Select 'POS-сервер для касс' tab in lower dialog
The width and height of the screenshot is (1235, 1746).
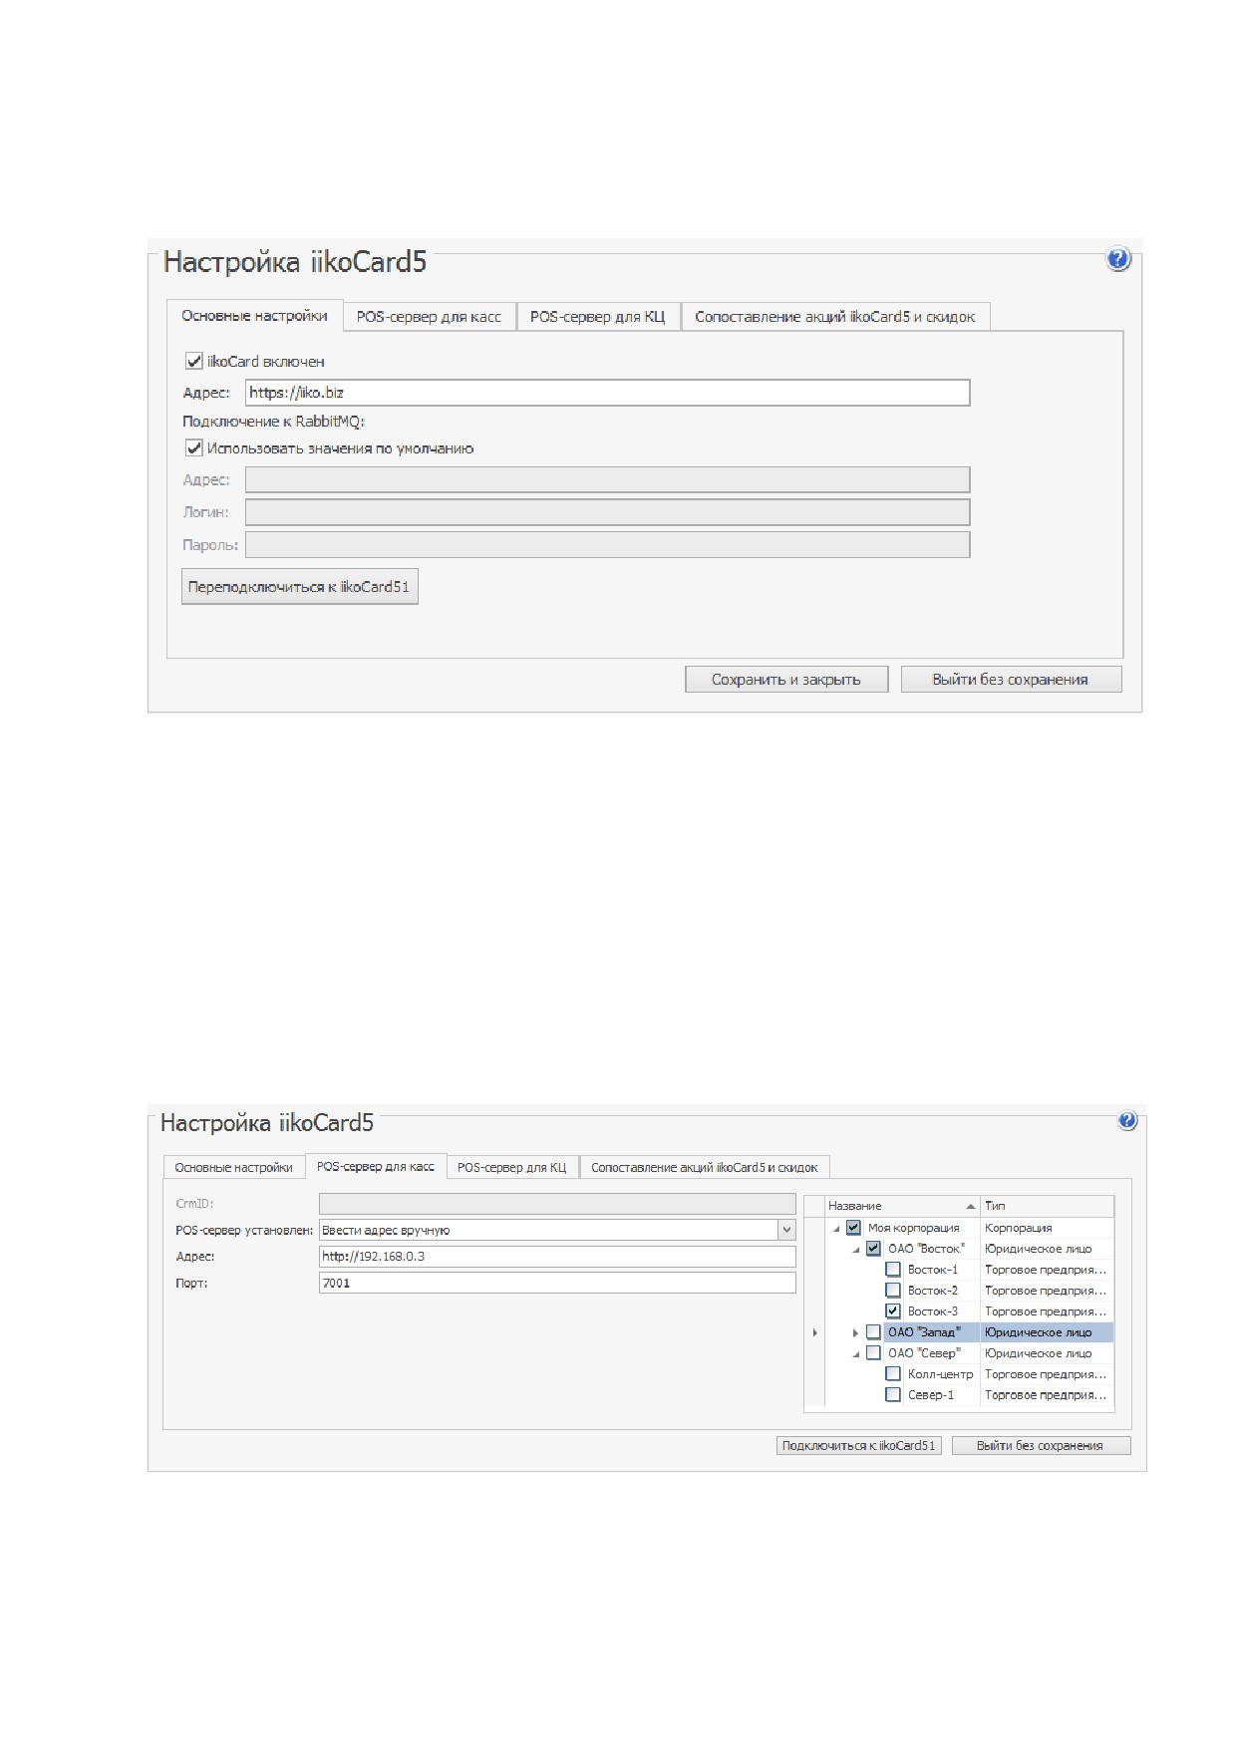[375, 1166]
